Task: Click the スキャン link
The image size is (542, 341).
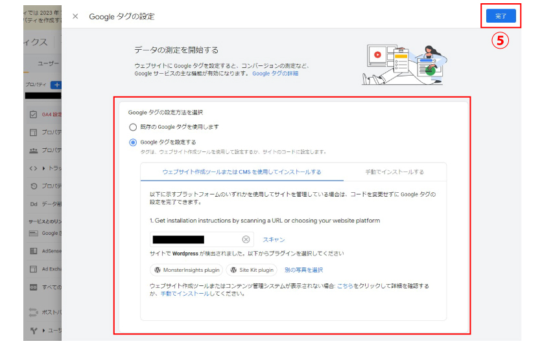Action: pyautogui.click(x=274, y=239)
